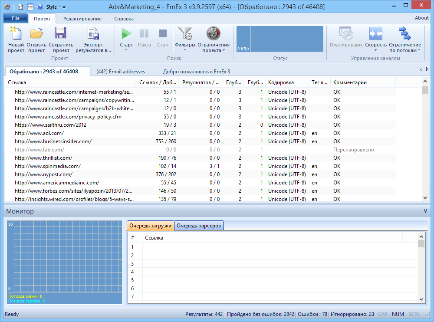Sort by the Ссылок / Доб... column header

point(157,82)
